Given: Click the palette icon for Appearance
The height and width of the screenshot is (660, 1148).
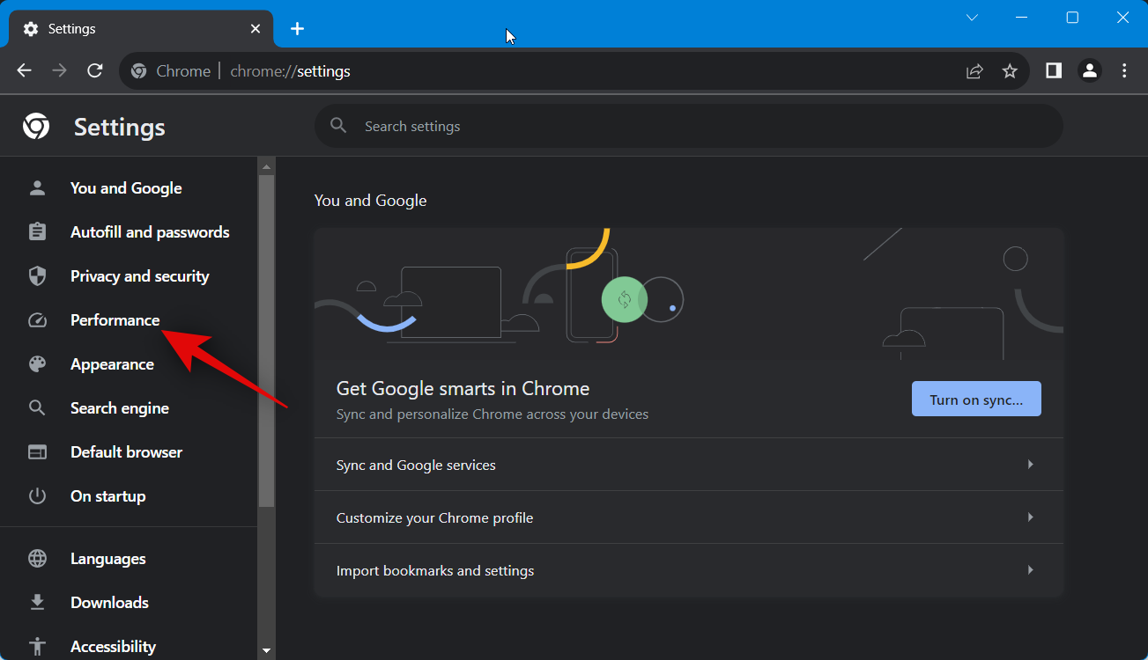Looking at the screenshot, I should [37, 364].
